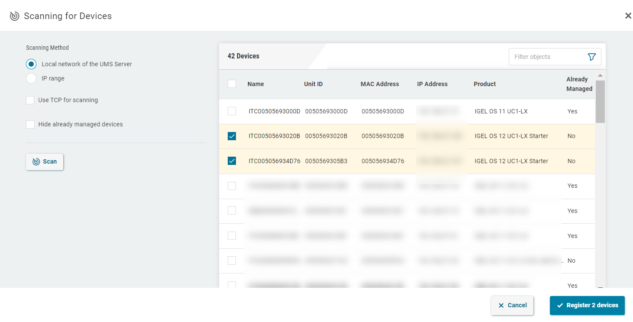This screenshot has height=322, width=633.
Task: Select the checkbox for ITC00505693000D
Action: point(232,111)
